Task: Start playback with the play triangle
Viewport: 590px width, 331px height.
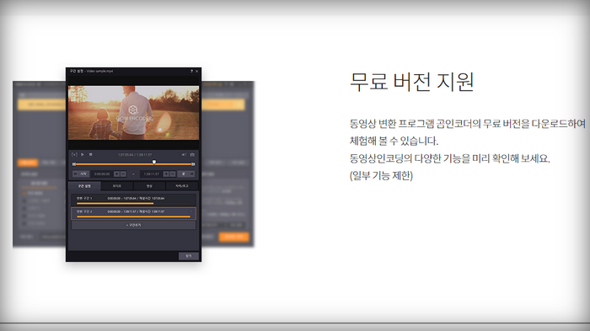Action: coord(83,155)
